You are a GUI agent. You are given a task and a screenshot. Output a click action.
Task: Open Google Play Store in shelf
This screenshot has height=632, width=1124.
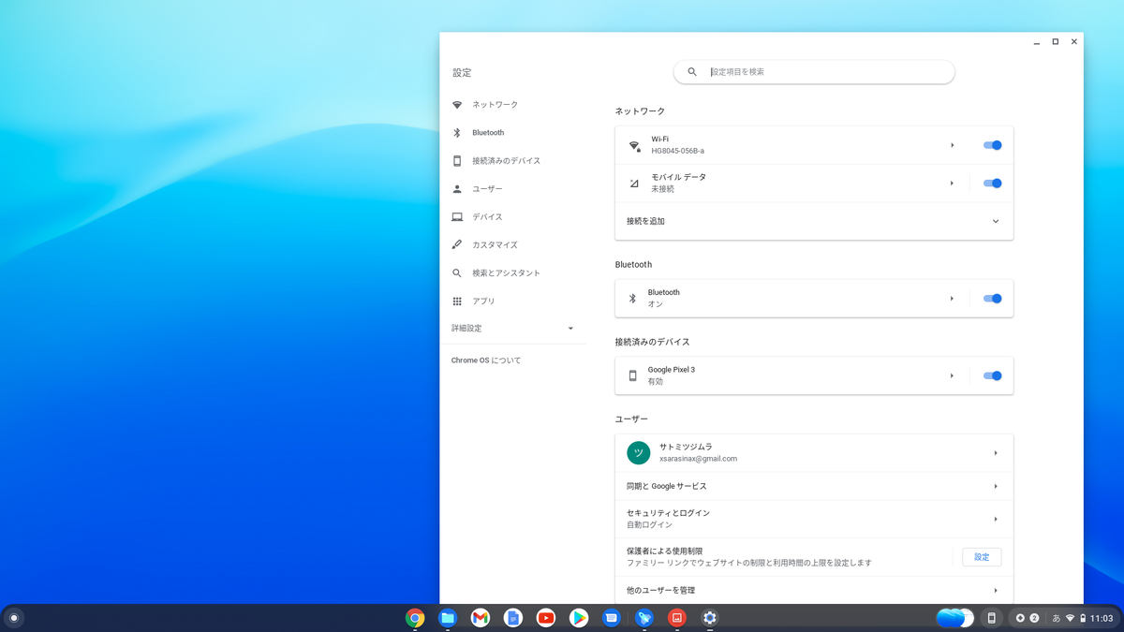579,618
